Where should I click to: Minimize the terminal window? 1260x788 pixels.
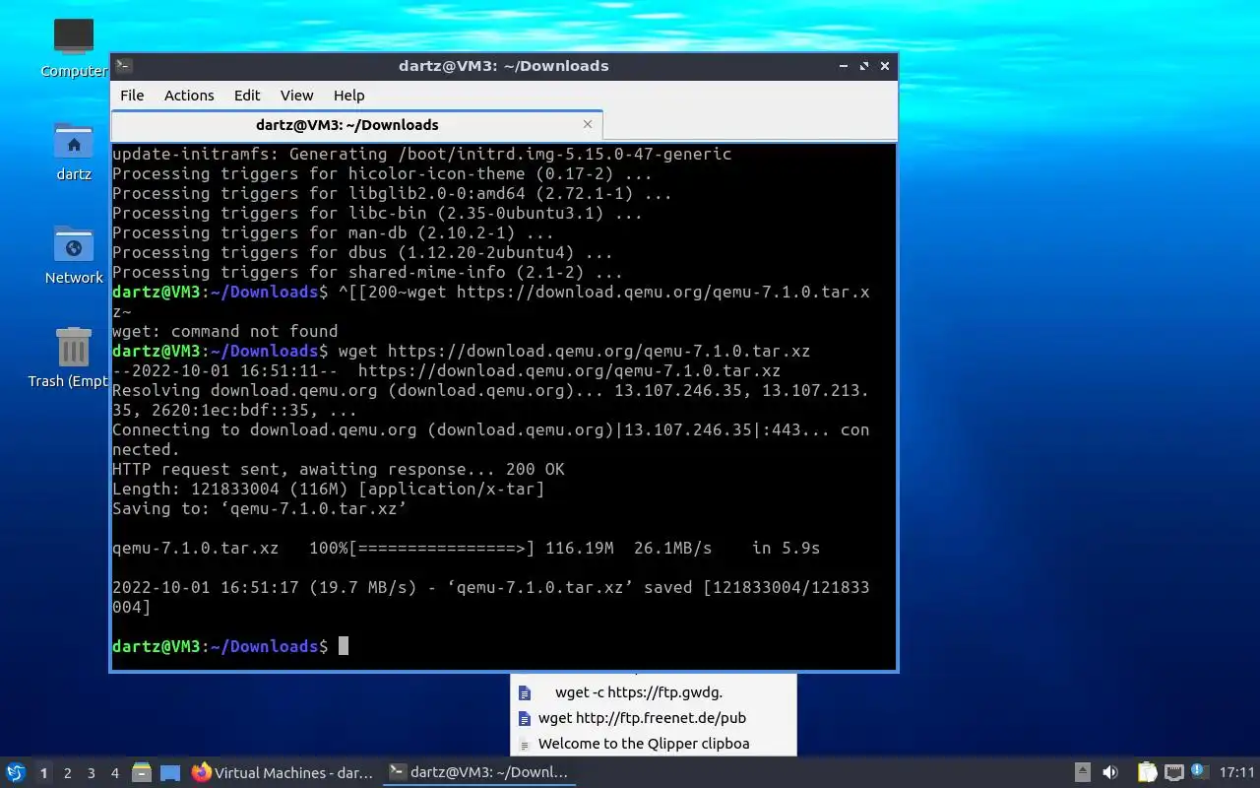coord(844,66)
